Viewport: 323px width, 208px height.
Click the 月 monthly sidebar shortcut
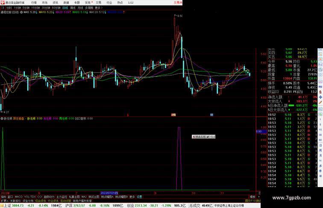320,156
